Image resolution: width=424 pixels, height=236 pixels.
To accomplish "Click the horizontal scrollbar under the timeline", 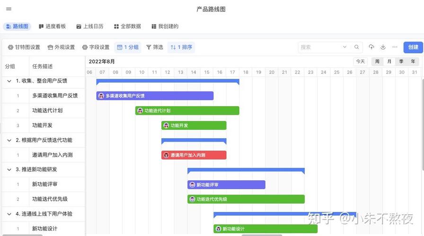I will tap(262, 235).
